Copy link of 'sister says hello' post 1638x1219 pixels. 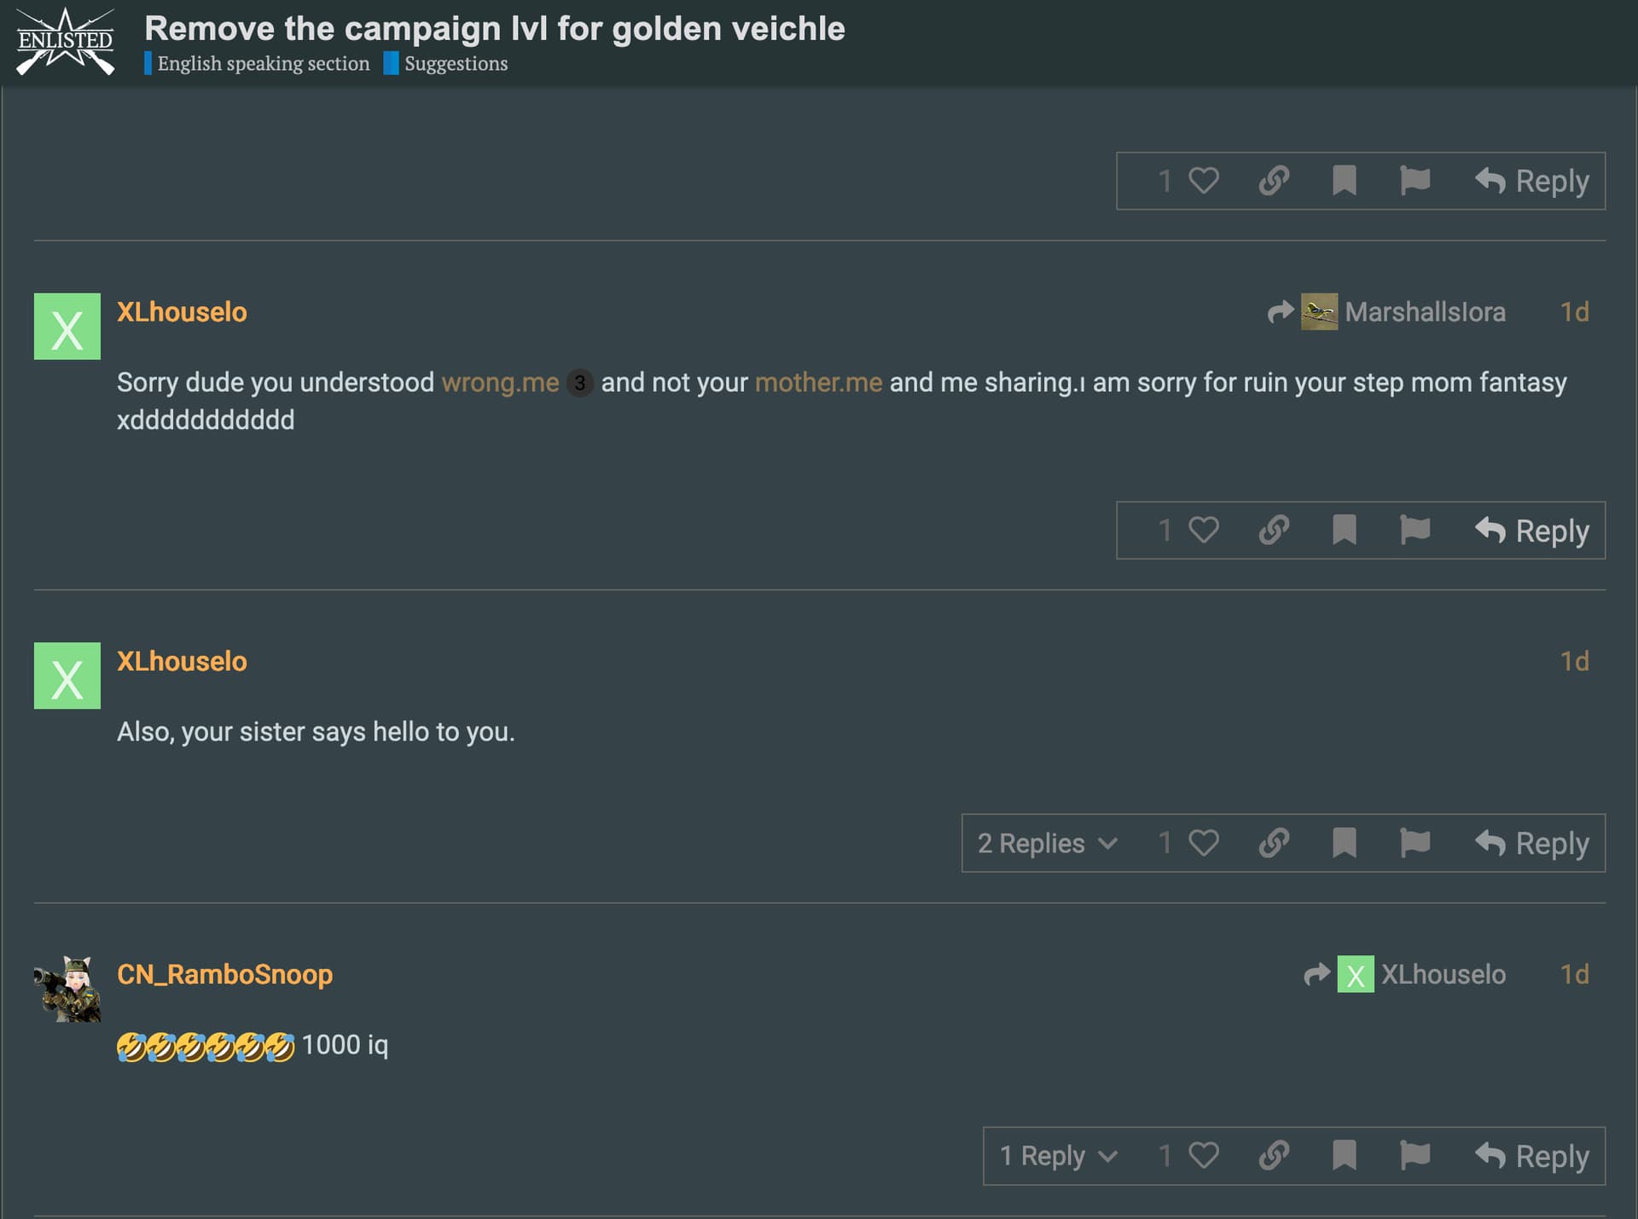pos(1274,843)
